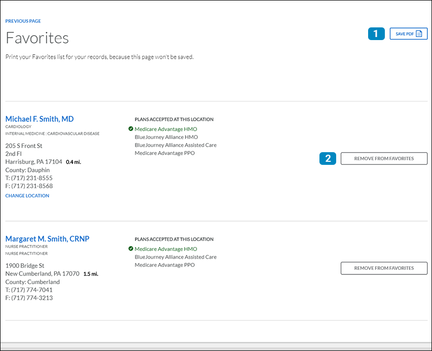Click the print your Favorites list notice
Screen dimensions: 432x351
click(99, 57)
